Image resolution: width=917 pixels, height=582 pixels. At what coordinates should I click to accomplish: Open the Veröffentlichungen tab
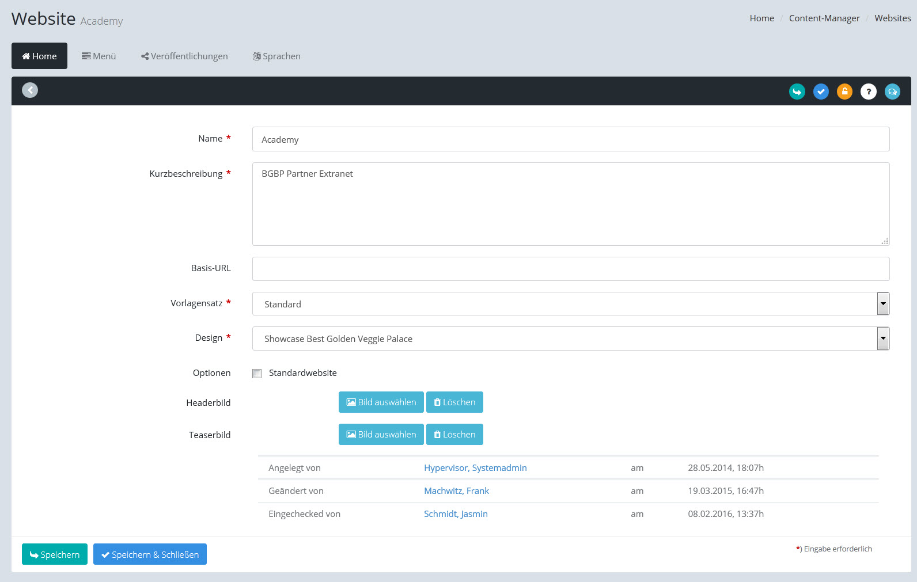(x=184, y=56)
